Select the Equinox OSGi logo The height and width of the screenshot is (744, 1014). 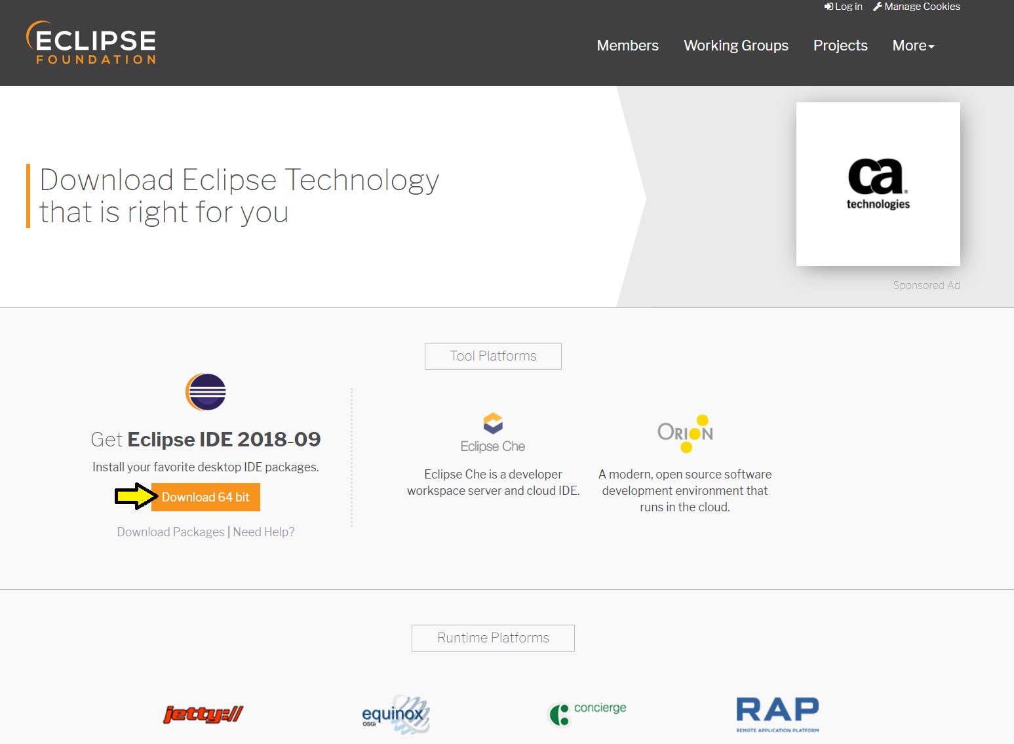pyautogui.click(x=396, y=715)
